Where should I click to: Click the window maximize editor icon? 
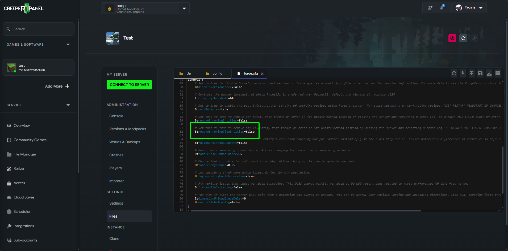[x=498, y=73]
